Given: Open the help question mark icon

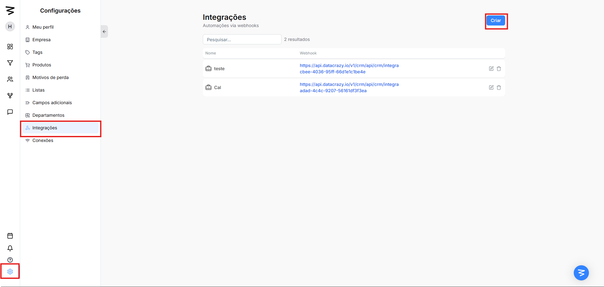Looking at the screenshot, I should click(10, 260).
